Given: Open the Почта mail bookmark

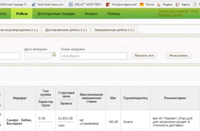Looking at the screenshot, I should (x=147, y=5).
